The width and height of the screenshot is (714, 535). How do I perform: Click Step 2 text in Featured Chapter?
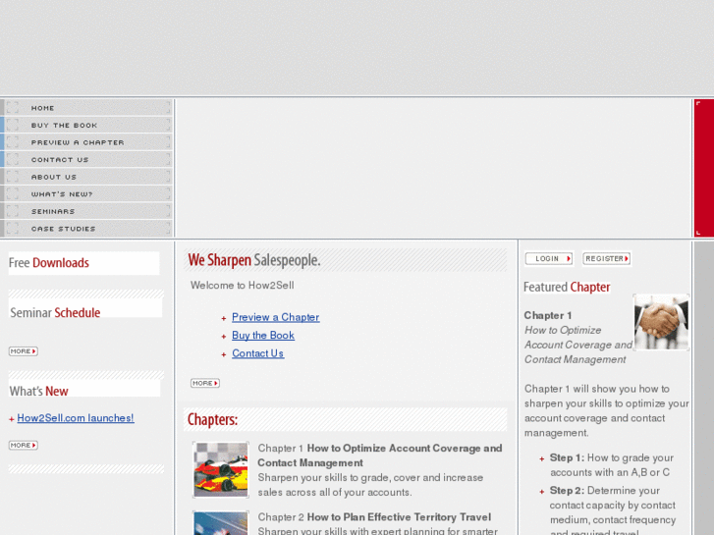(613, 511)
